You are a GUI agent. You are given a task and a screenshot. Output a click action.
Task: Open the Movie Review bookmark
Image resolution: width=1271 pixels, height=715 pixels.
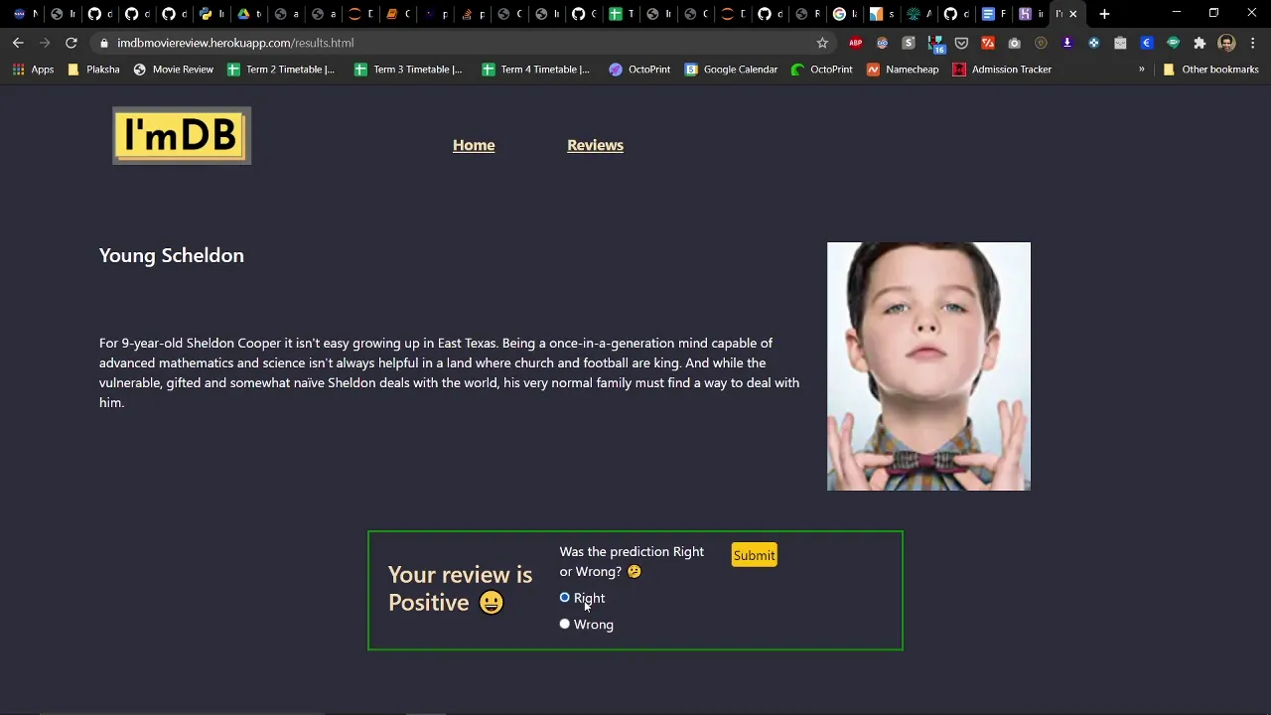173,70
